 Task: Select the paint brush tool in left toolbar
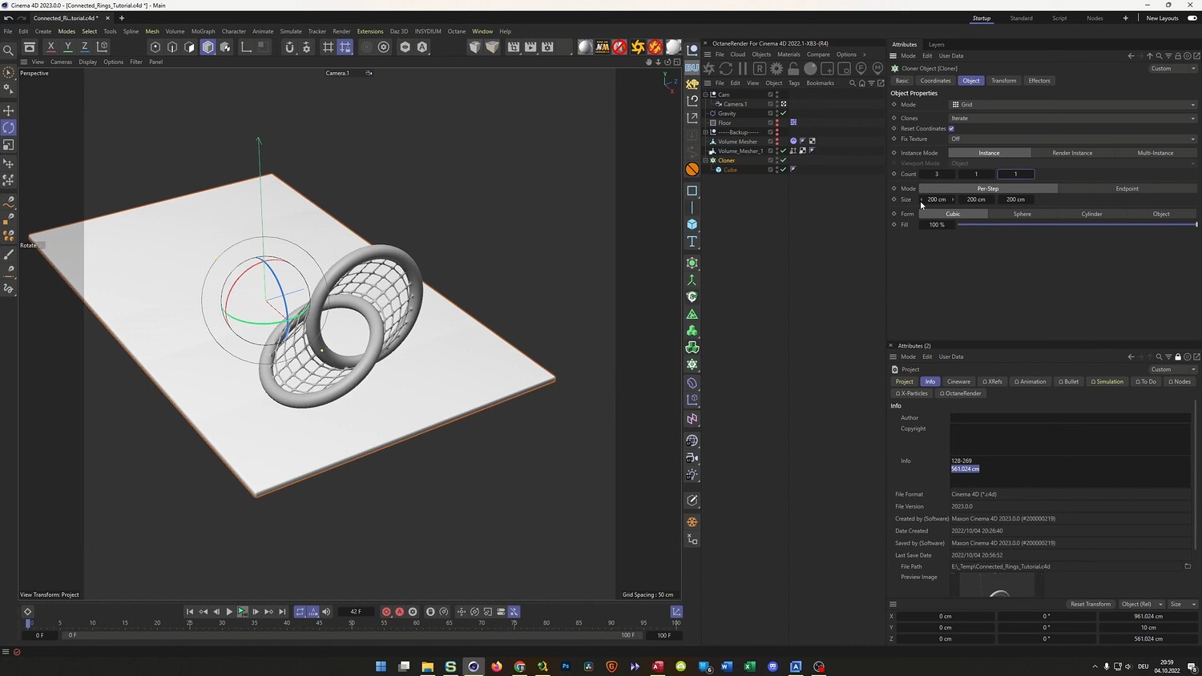[x=9, y=254]
